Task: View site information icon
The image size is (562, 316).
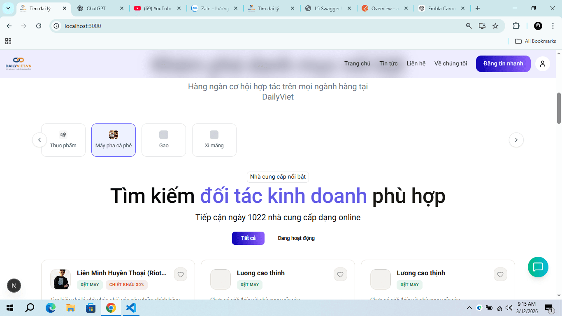Action: point(57,26)
